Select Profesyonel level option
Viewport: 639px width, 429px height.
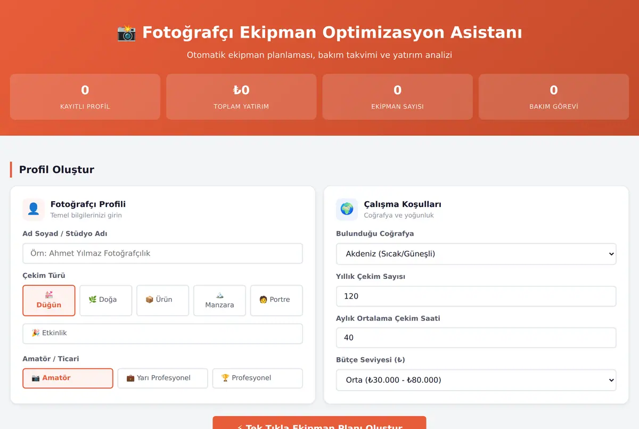[x=257, y=378]
